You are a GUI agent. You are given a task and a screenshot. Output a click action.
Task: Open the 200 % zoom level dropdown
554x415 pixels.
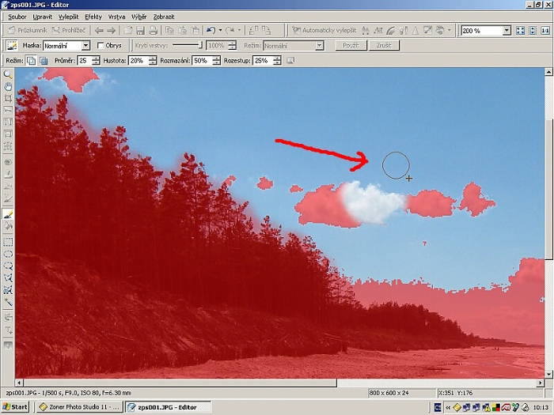click(507, 31)
